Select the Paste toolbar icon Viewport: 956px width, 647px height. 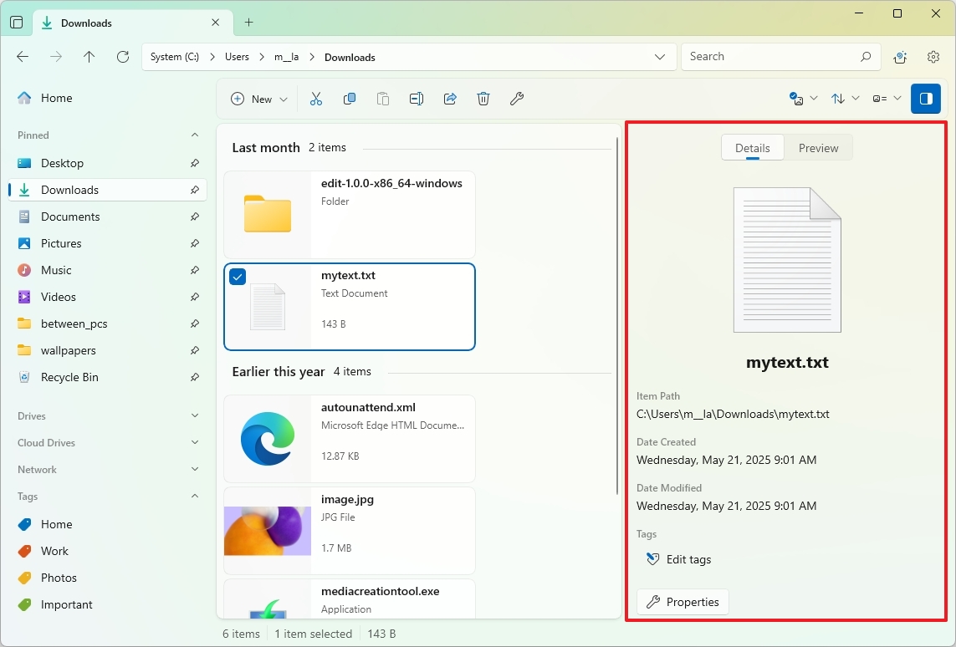383,98
